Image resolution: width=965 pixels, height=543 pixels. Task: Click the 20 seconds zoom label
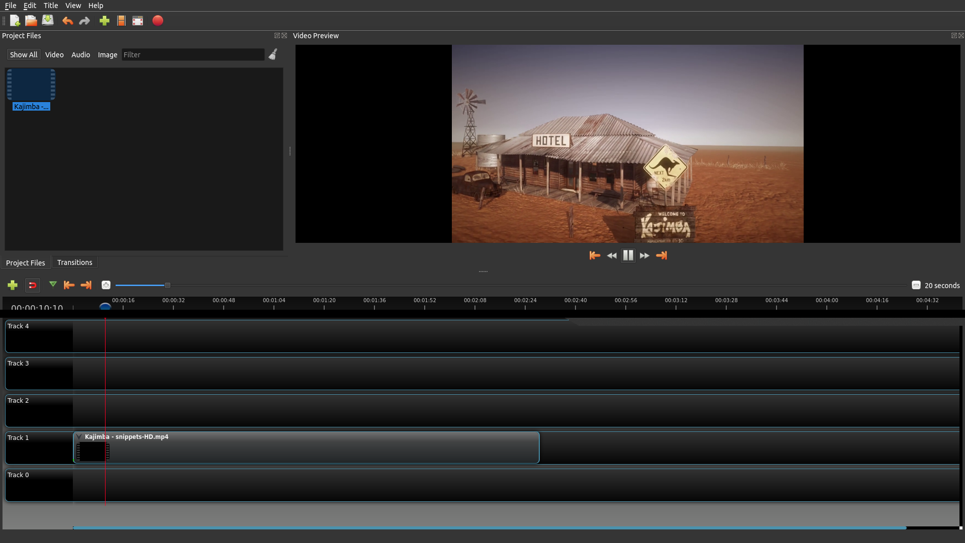coord(942,286)
